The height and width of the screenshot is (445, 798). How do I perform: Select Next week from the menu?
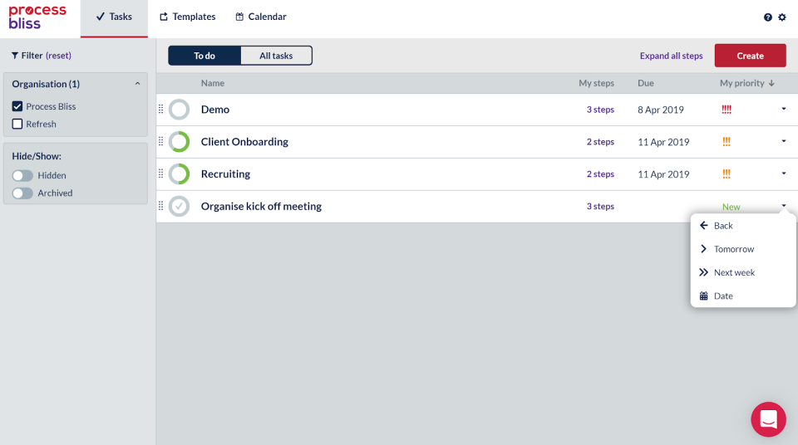click(734, 272)
